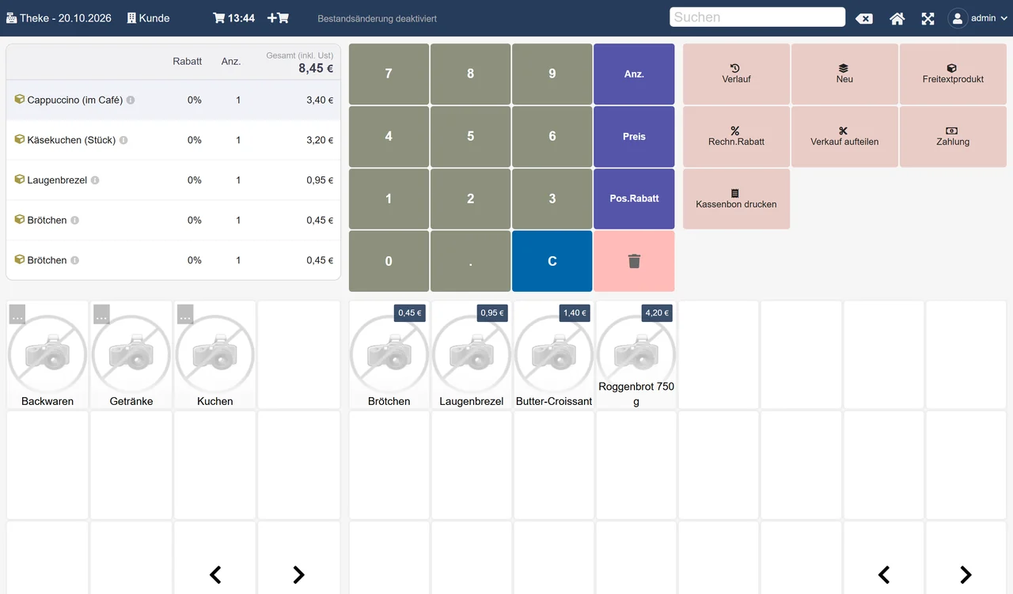Add a Freitextprodukt to the sale
The width and height of the screenshot is (1013, 594).
click(x=953, y=74)
